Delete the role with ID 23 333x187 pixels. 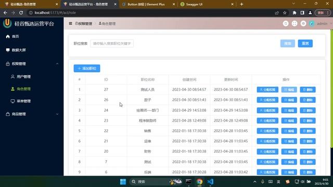308,121
